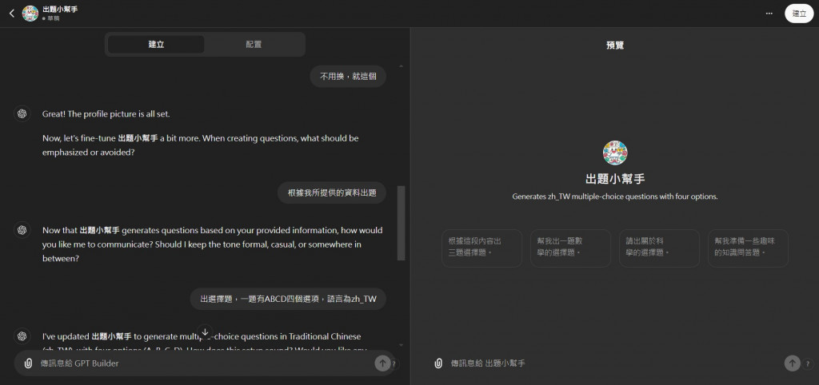Click header title 出題小幫手

[60, 9]
